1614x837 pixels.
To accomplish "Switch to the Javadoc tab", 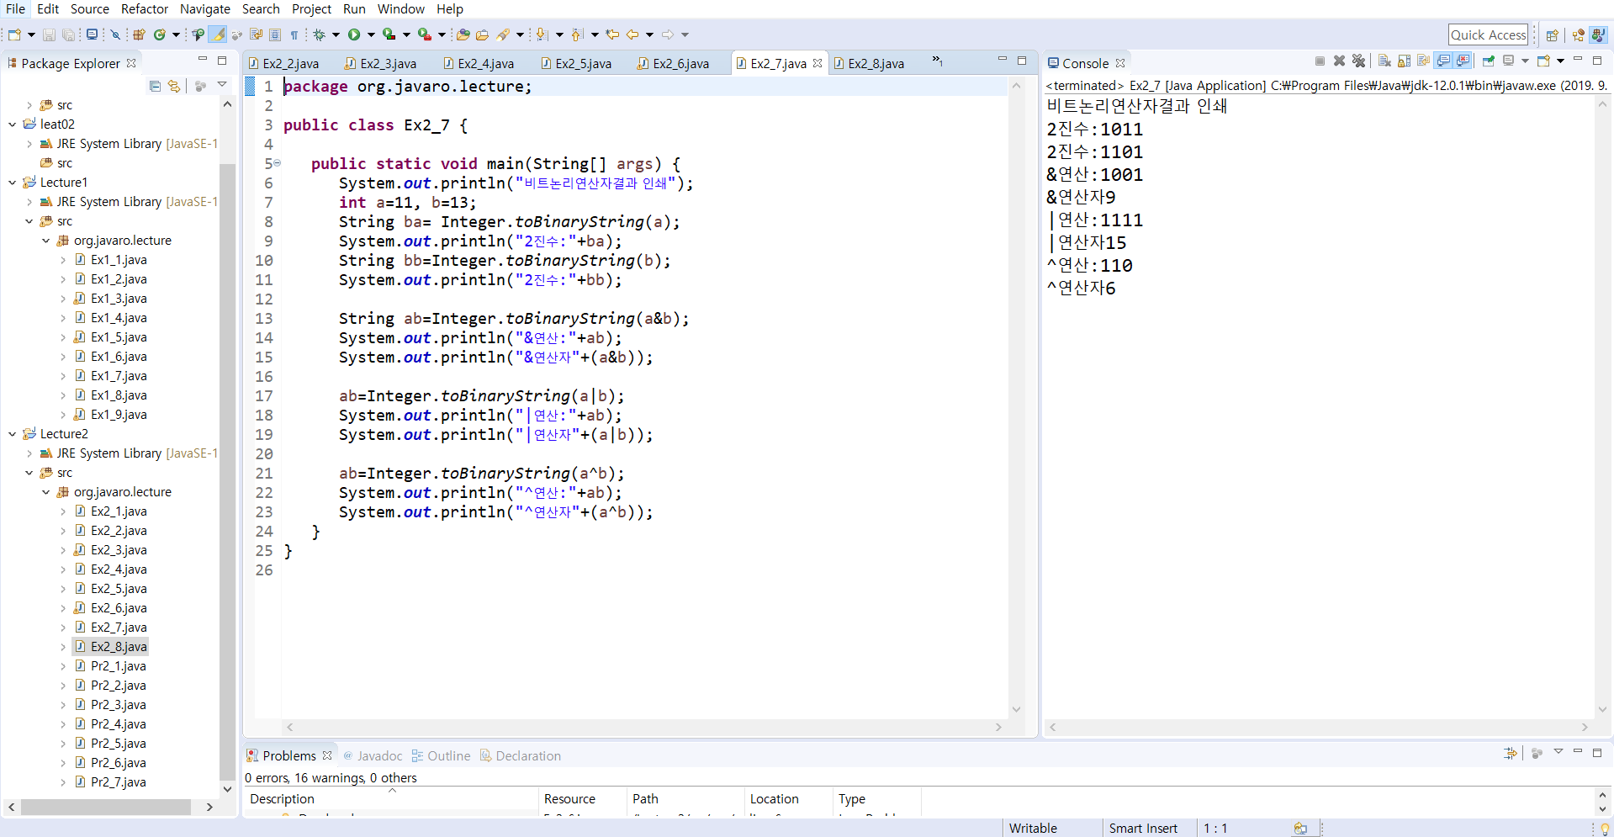I will pyautogui.click(x=373, y=755).
